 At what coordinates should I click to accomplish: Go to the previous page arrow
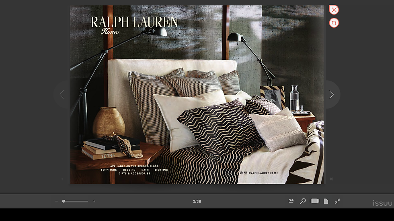62,95
